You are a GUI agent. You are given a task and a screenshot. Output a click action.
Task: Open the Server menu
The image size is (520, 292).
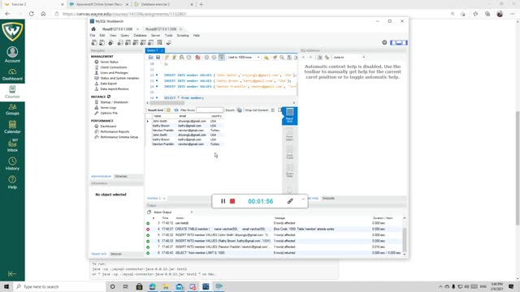(x=155, y=36)
